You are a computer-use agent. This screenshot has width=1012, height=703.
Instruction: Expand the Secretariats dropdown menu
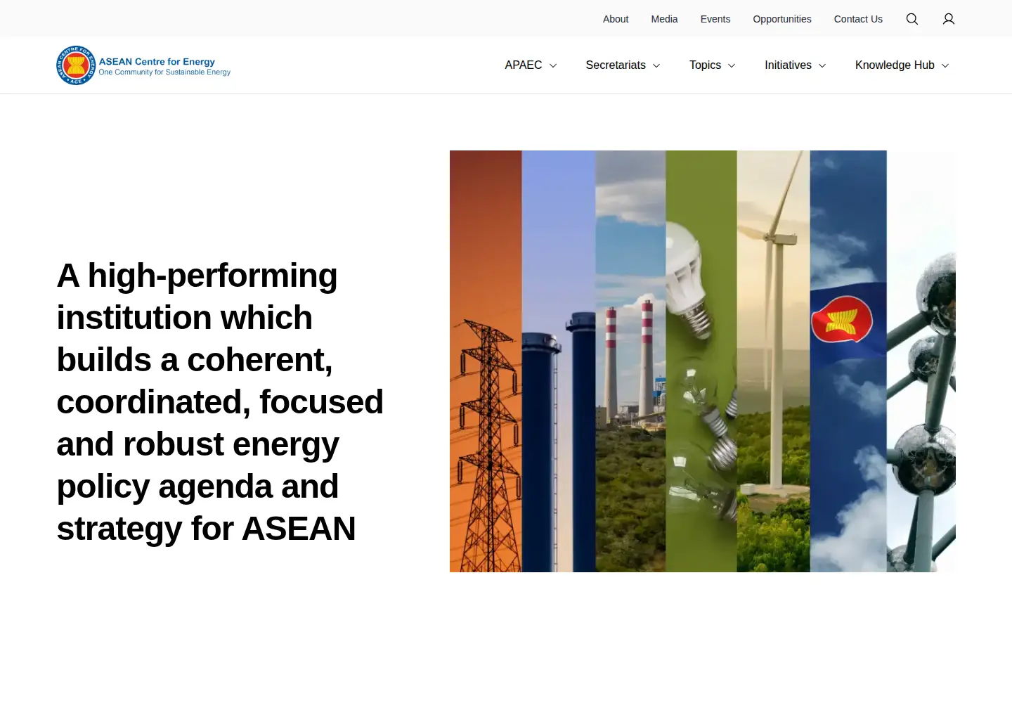click(x=623, y=65)
